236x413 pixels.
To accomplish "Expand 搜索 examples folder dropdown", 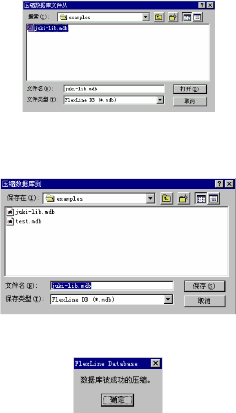I will tap(146, 17).
